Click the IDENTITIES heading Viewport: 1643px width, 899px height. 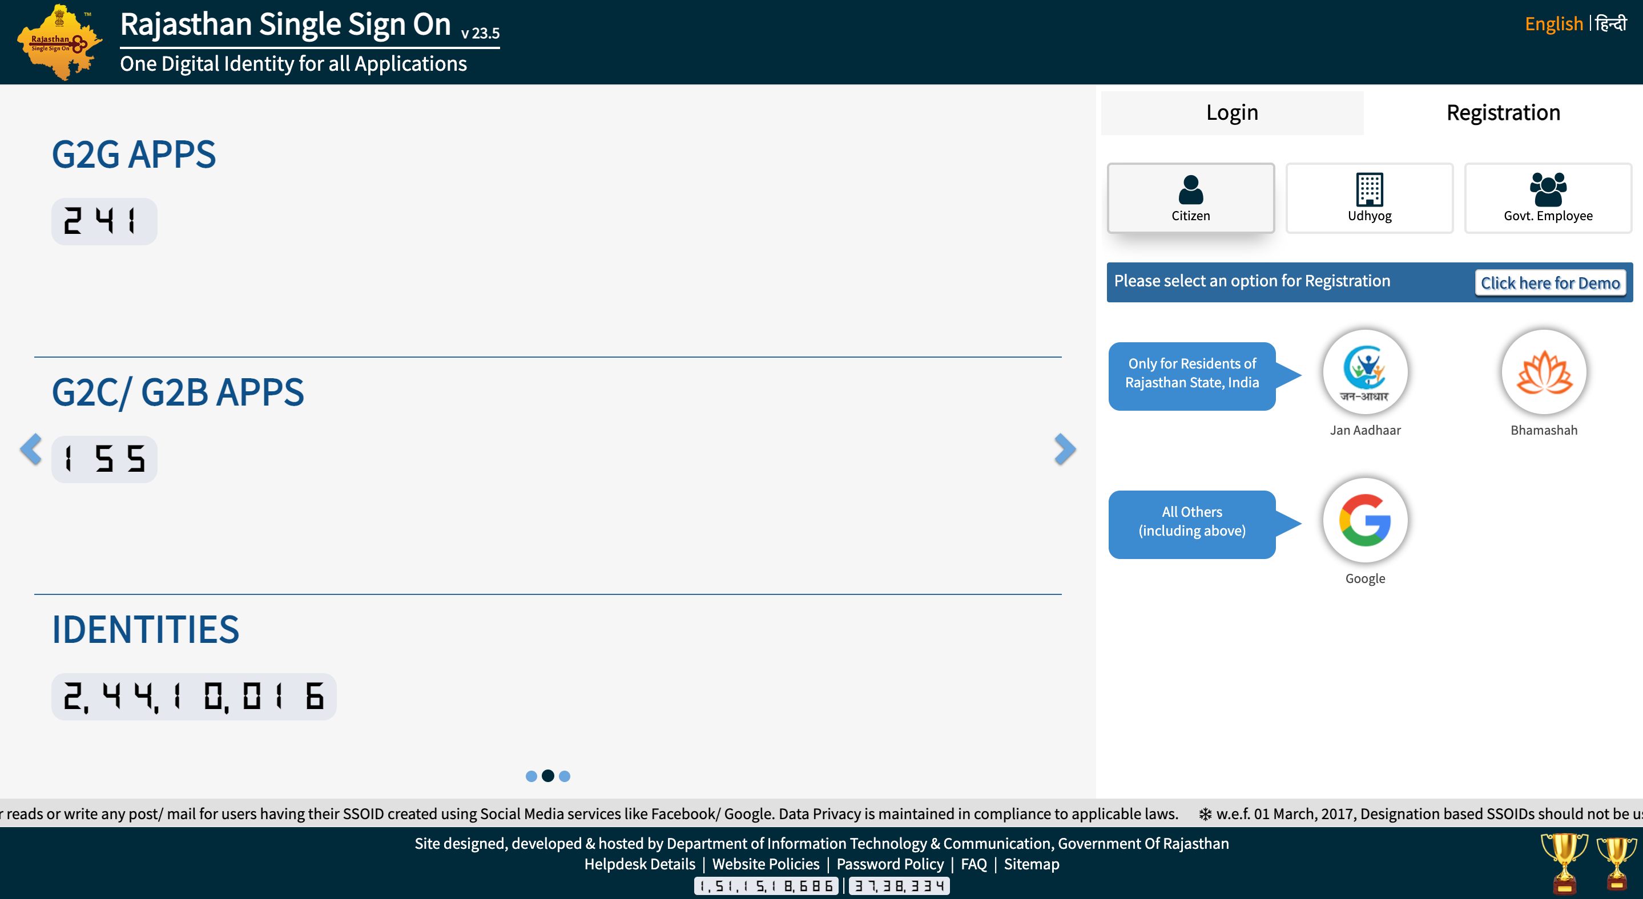(x=146, y=630)
